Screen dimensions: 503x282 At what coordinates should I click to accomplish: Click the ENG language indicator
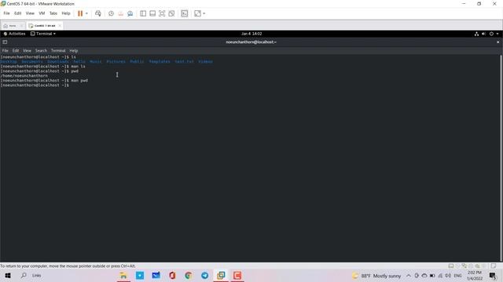(x=457, y=276)
